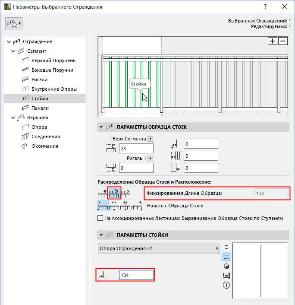Viewport: 295px width, 305px height.
Task: Open Боковые Поручни settings
Action: (x=52, y=70)
